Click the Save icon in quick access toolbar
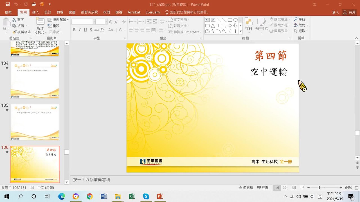360x202 pixels. (x=8, y=4)
